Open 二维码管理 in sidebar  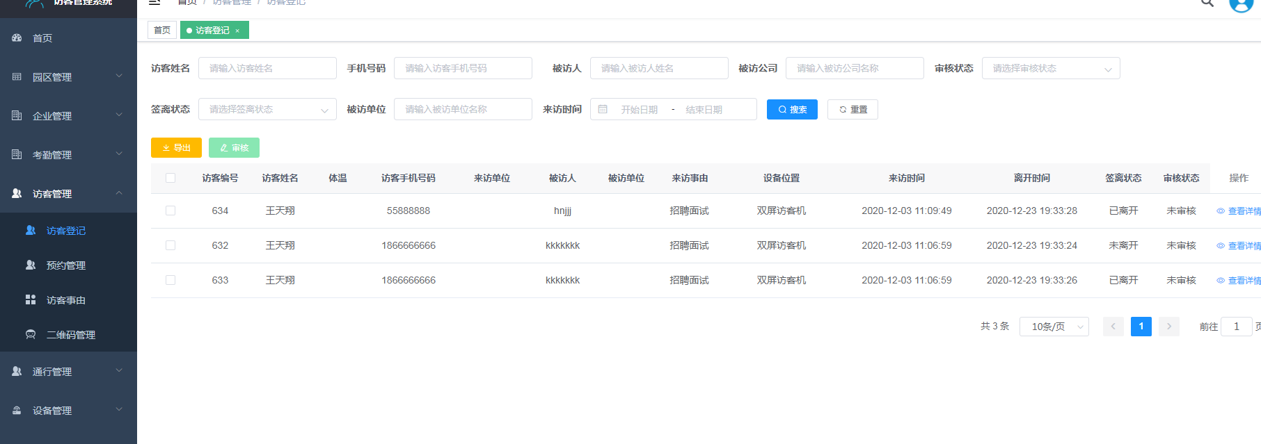70,335
